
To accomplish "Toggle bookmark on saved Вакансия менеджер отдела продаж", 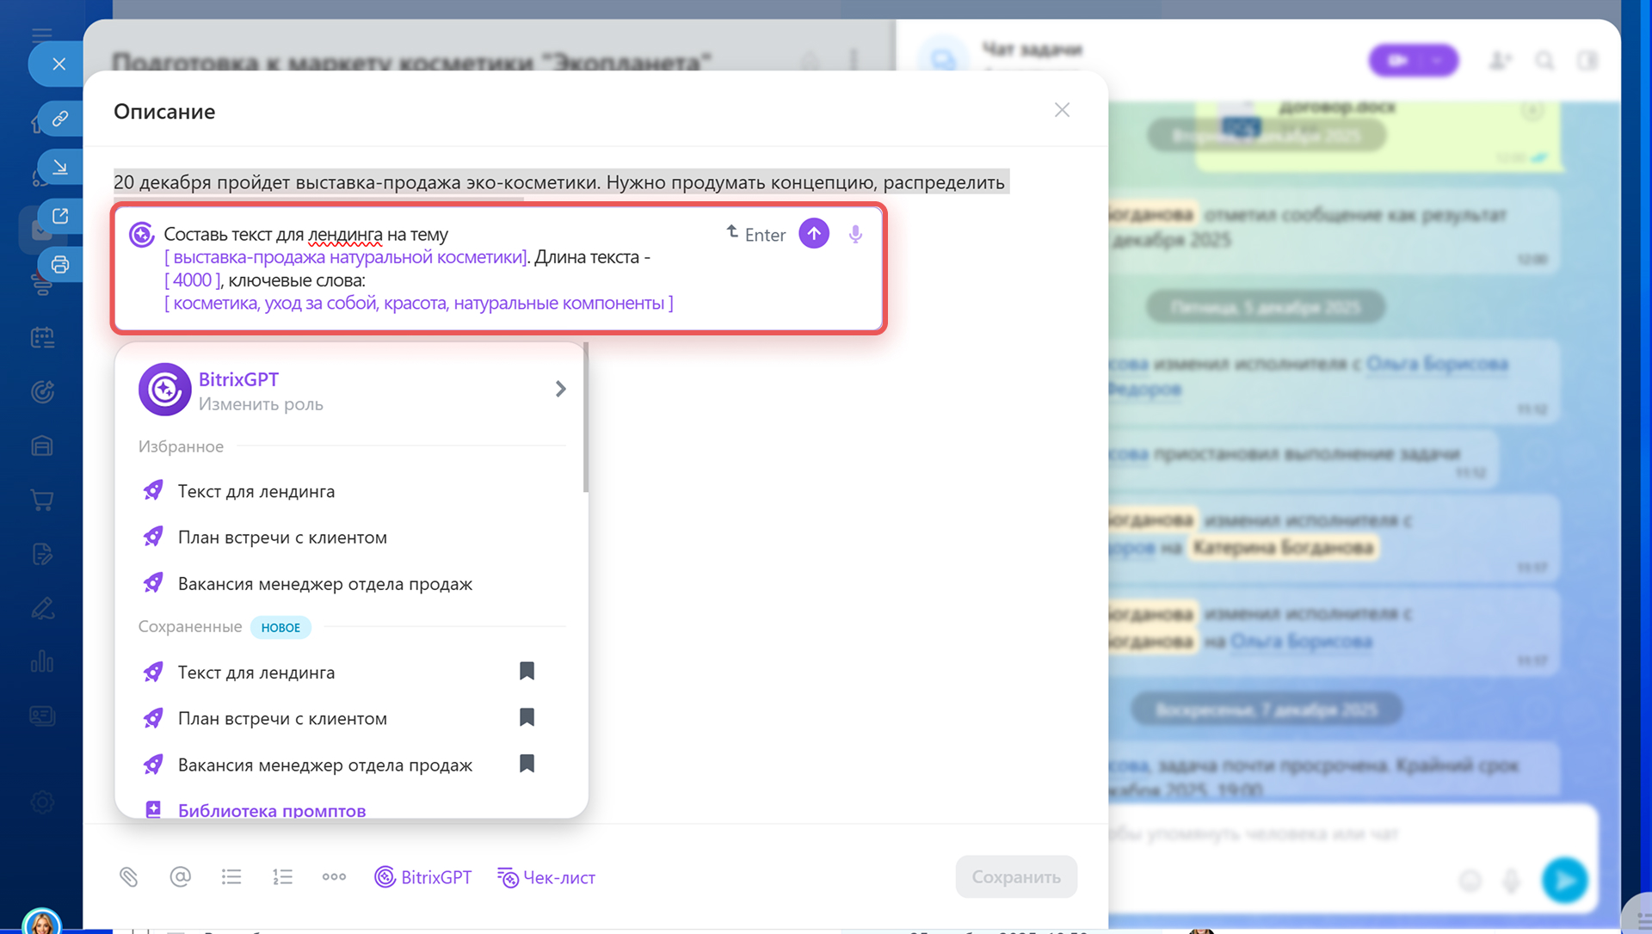I will [x=527, y=764].
